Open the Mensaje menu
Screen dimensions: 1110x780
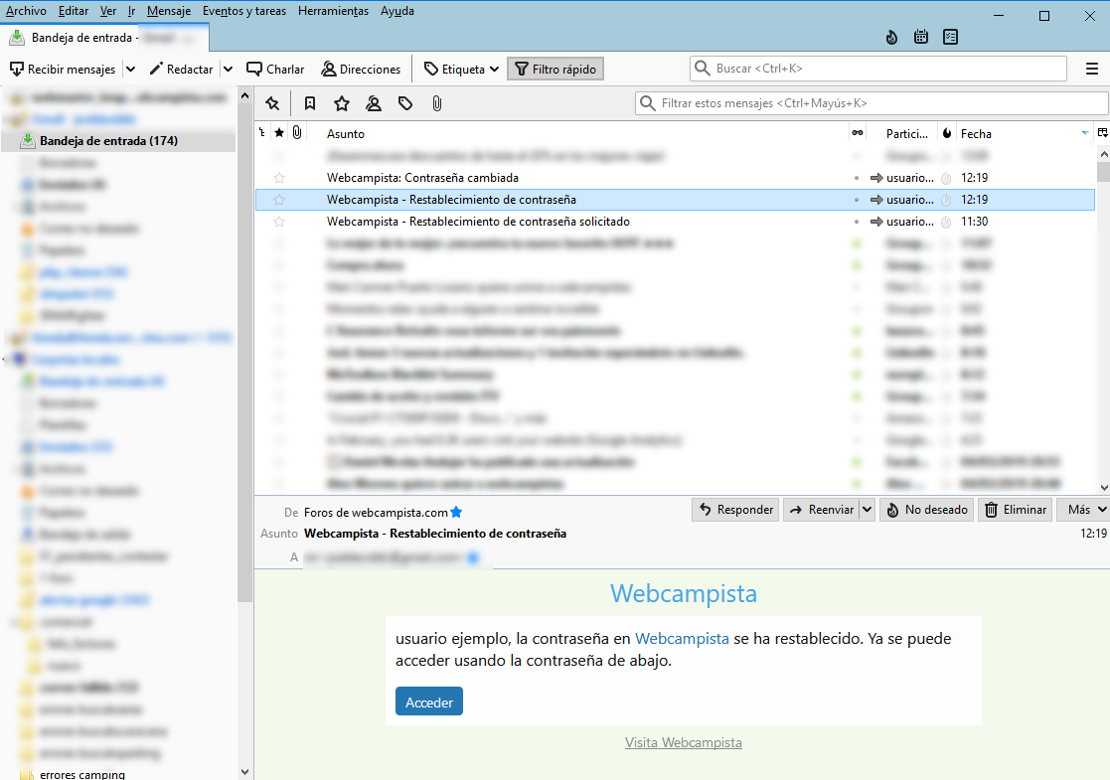click(169, 11)
